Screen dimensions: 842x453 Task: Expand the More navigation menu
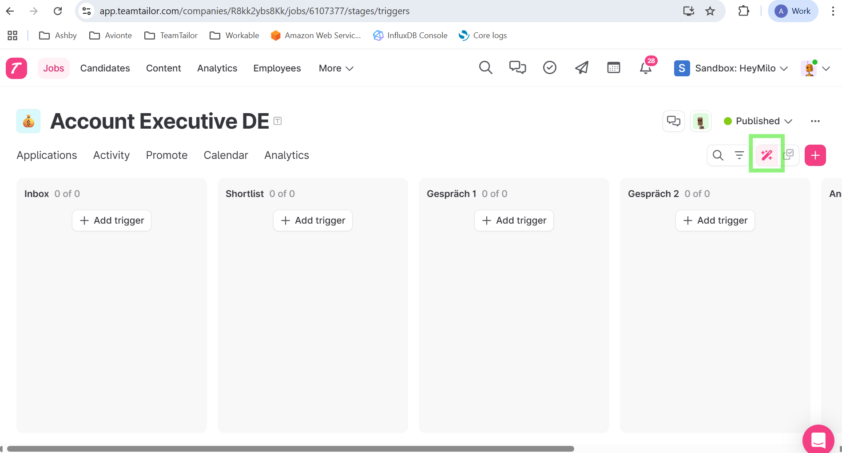click(336, 68)
